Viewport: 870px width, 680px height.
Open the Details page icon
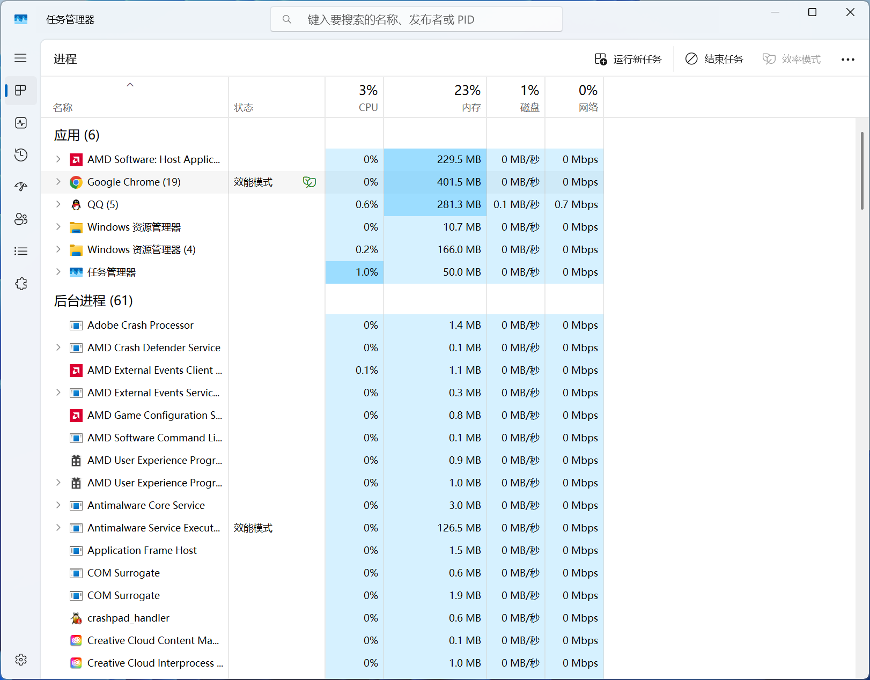(x=21, y=251)
